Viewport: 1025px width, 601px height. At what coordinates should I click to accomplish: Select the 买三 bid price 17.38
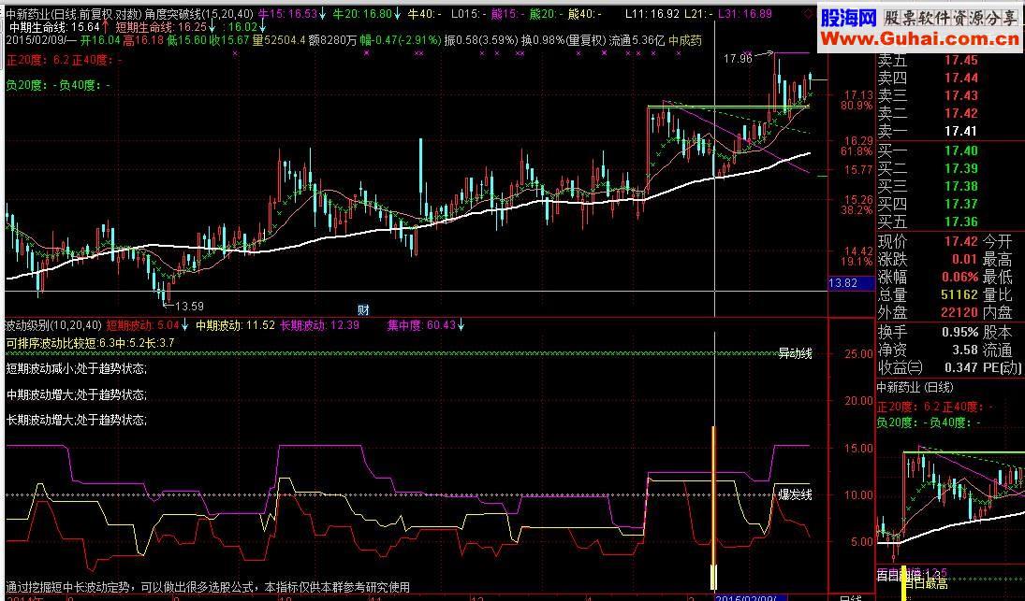(961, 186)
